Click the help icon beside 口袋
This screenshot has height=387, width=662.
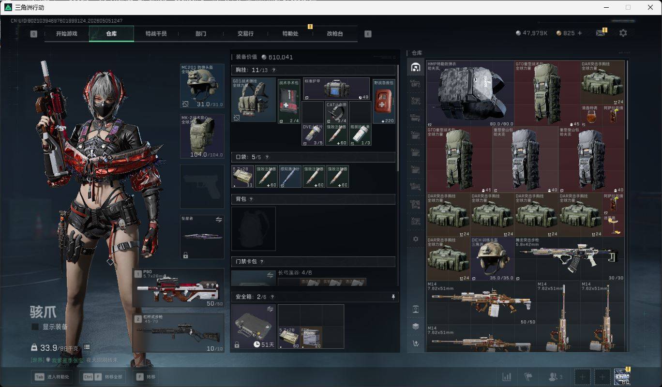click(x=267, y=157)
